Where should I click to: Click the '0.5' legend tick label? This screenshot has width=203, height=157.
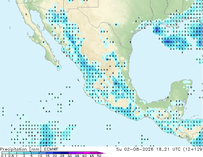pos(11,156)
